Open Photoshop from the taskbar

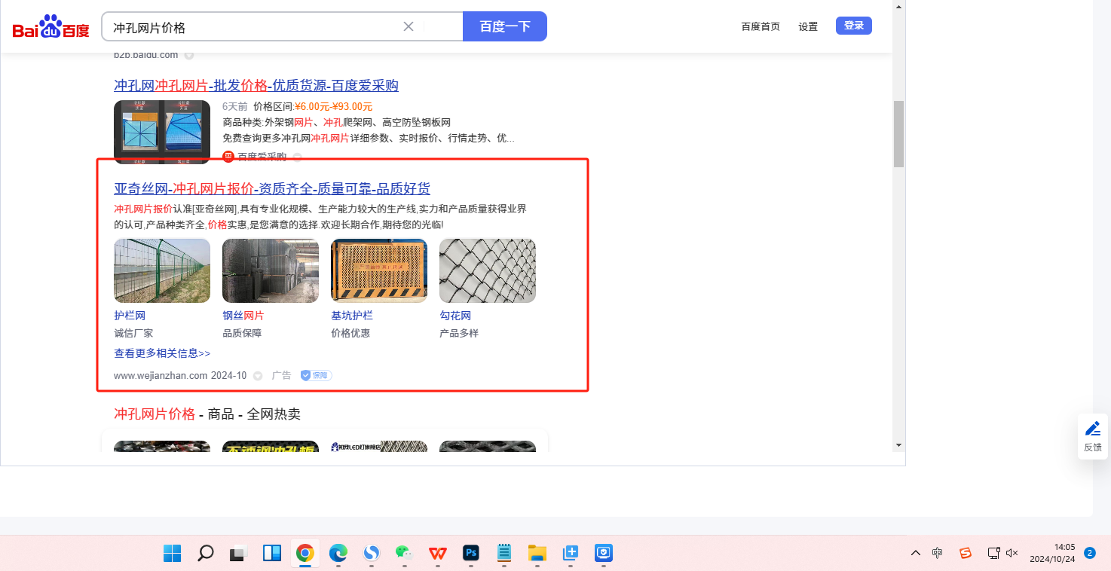pyautogui.click(x=471, y=554)
